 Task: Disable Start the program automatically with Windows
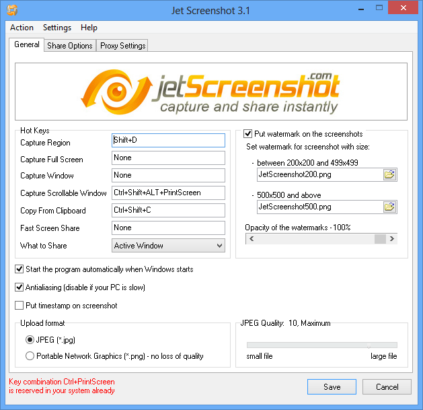click(19, 269)
